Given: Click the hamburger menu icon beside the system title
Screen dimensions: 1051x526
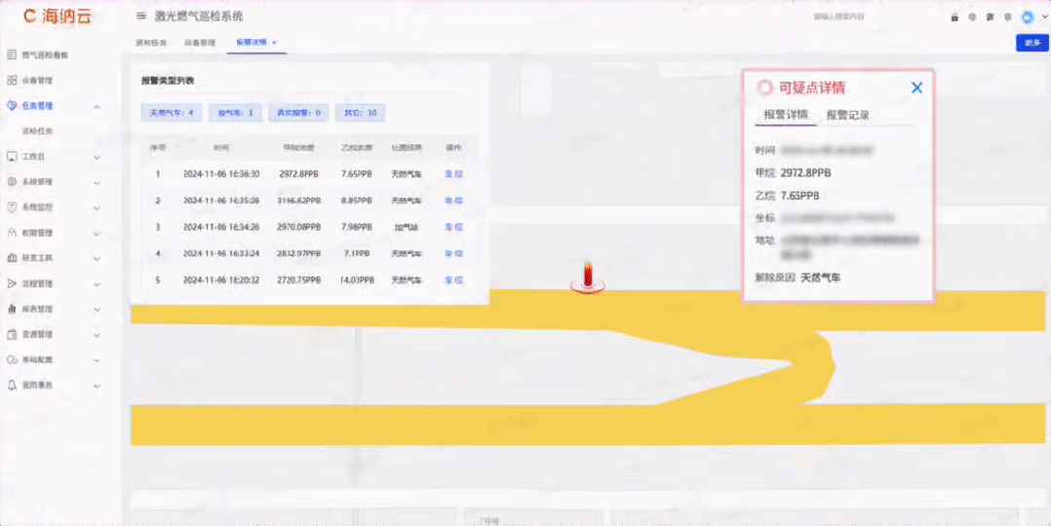Looking at the screenshot, I should point(140,17).
